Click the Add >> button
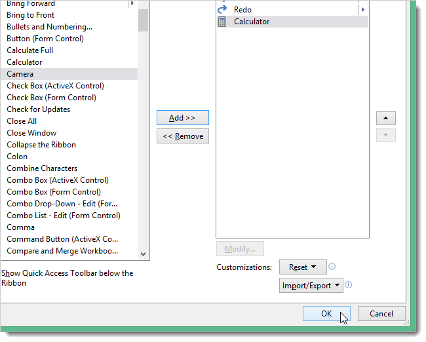The image size is (426, 342). (183, 118)
